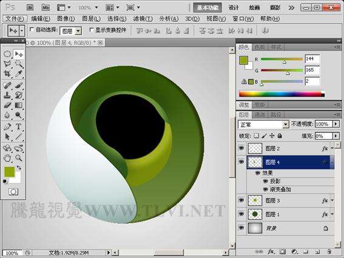Toggle 渐变叠加 gradient overlay effect visibility

(266, 189)
